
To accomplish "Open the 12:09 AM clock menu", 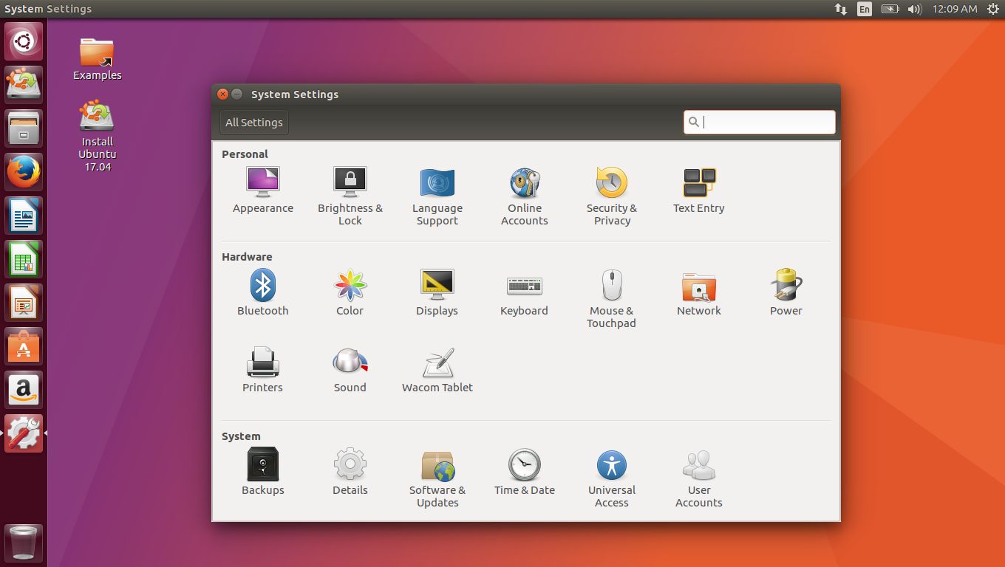I will 955,9.
